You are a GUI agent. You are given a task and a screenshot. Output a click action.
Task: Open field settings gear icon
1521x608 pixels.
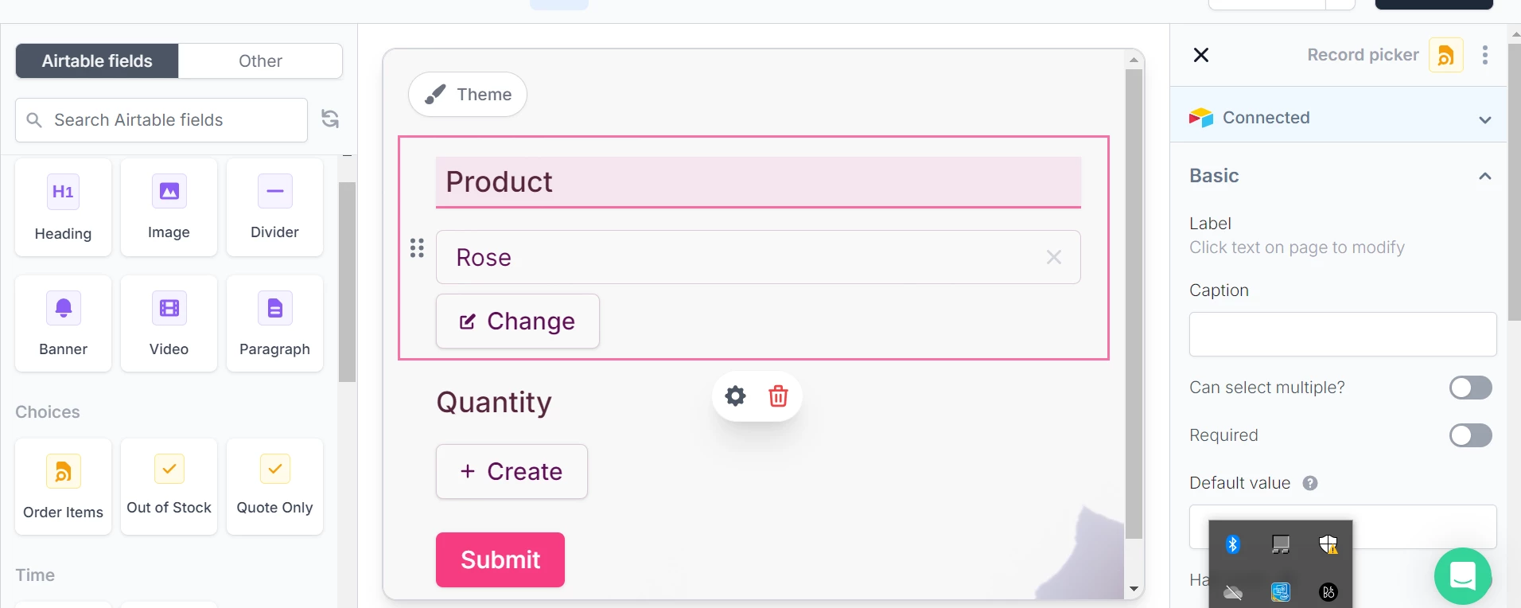click(x=736, y=396)
